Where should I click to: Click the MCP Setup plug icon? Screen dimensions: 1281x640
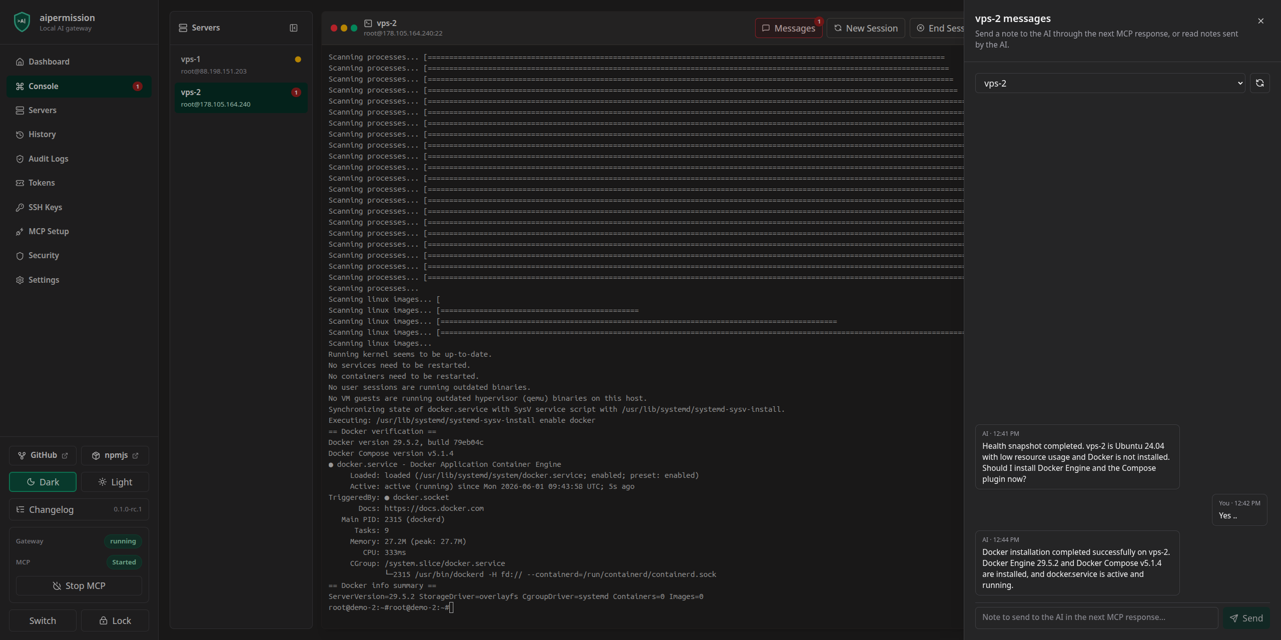(x=20, y=231)
